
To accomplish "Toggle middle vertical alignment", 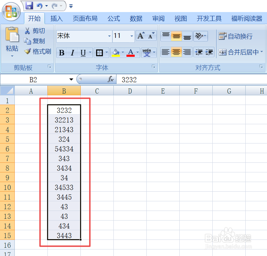I will [x=176, y=36].
